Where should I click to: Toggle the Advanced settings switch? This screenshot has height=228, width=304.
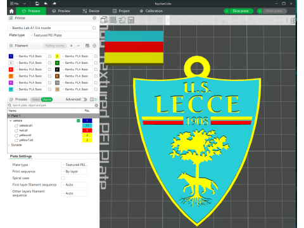84,99
